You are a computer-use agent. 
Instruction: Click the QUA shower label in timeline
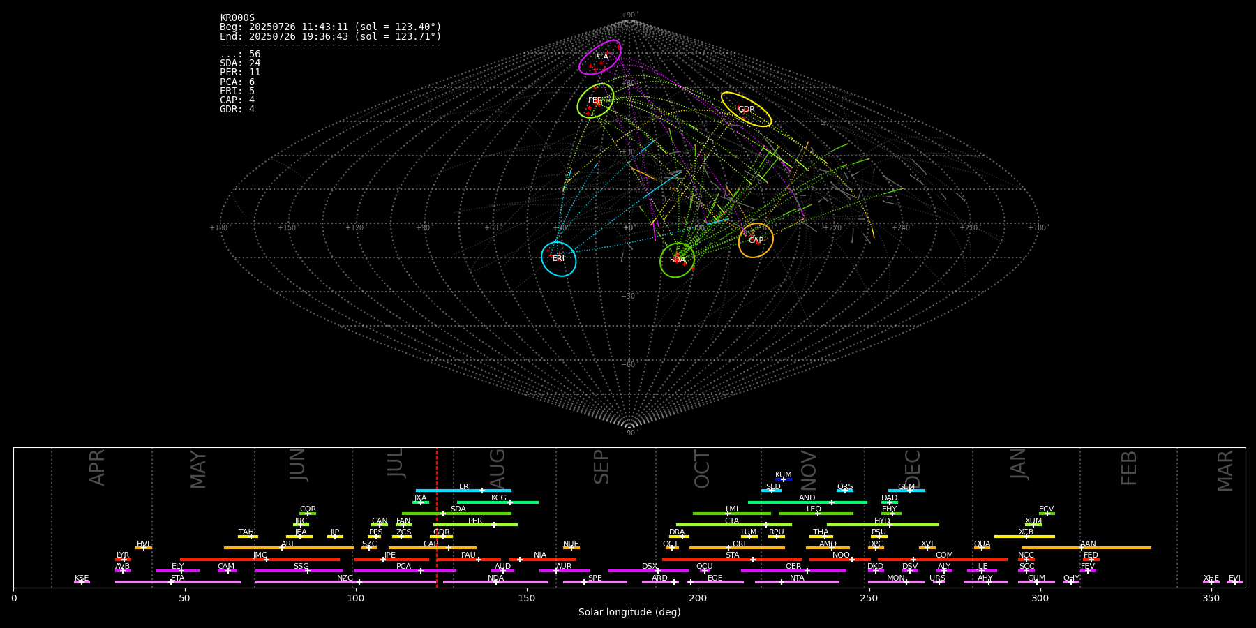pyautogui.click(x=982, y=544)
